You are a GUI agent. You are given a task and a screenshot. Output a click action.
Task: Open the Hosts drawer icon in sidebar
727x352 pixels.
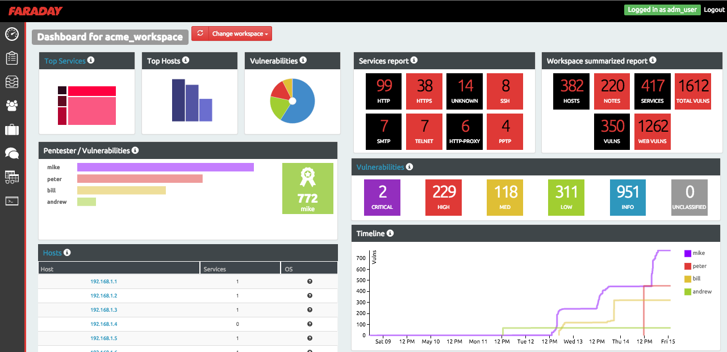click(11, 81)
